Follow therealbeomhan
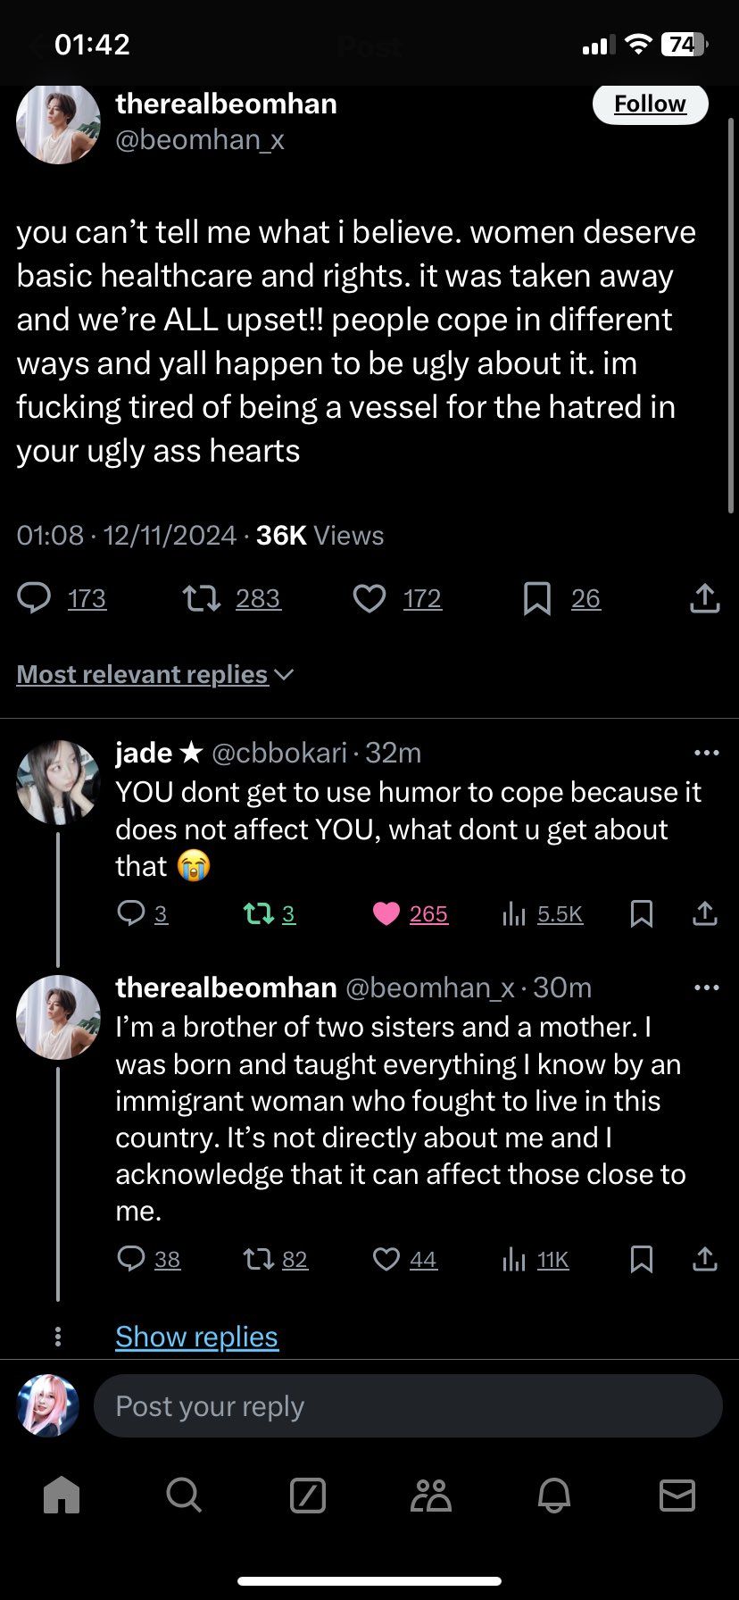This screenshot has width=739, height=1600. click(650, 104)
